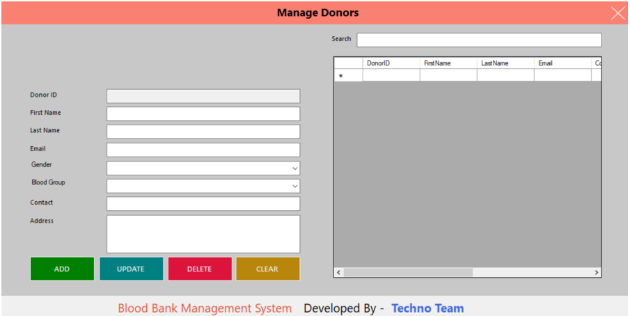This screenshot has height=316, width=630.
Task: Click the grid's top-left select-all corner cell
Action: 348,63
